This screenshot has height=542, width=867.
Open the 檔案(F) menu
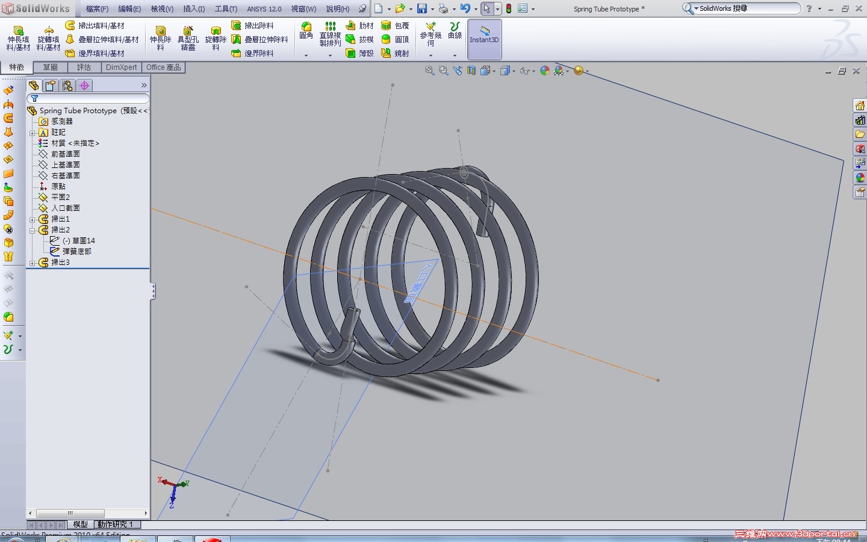(x=97, y=9)
